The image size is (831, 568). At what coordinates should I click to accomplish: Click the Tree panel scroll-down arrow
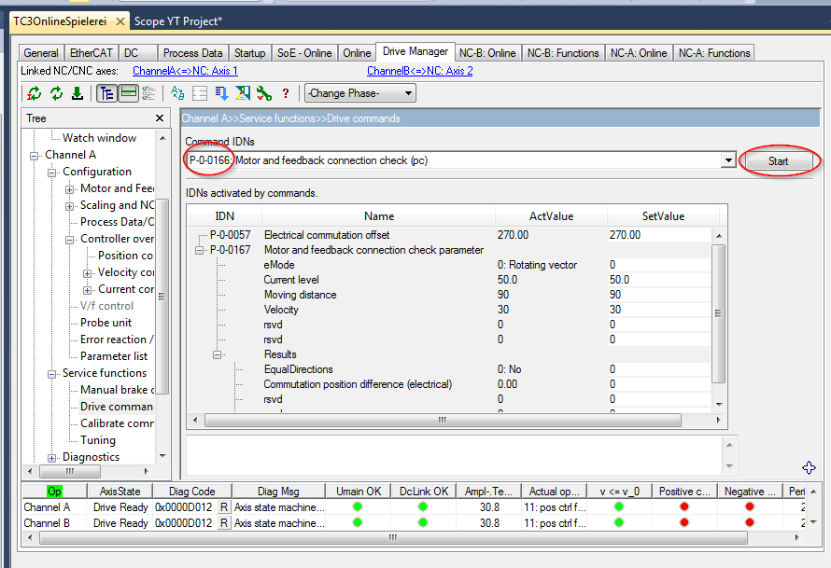click(162, 456)
